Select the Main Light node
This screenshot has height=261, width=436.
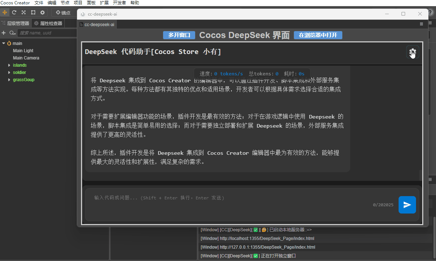(23, 51)
